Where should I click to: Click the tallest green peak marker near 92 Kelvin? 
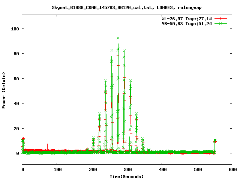118,38
